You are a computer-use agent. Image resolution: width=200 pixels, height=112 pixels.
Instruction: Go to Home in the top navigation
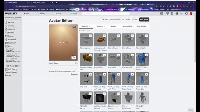coord(26,13)
